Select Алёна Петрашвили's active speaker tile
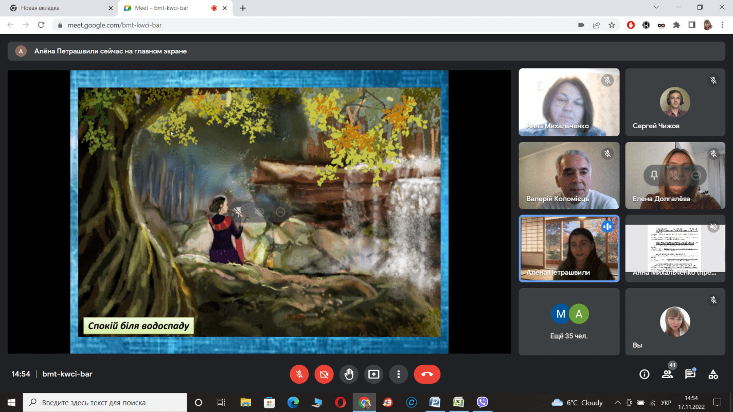 coord(569,248)
